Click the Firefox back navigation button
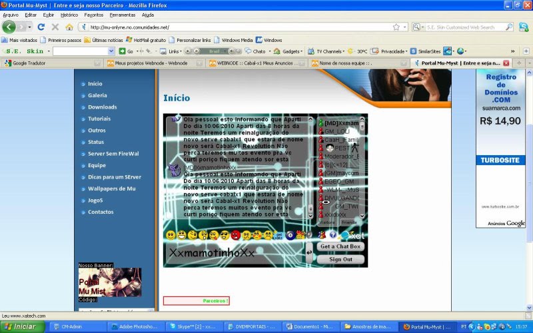The height and width of the screenshot is (333, 533). [x=9, y=27]
